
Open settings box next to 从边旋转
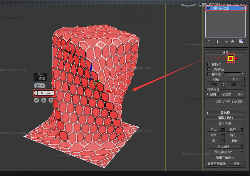coord(242,146)
